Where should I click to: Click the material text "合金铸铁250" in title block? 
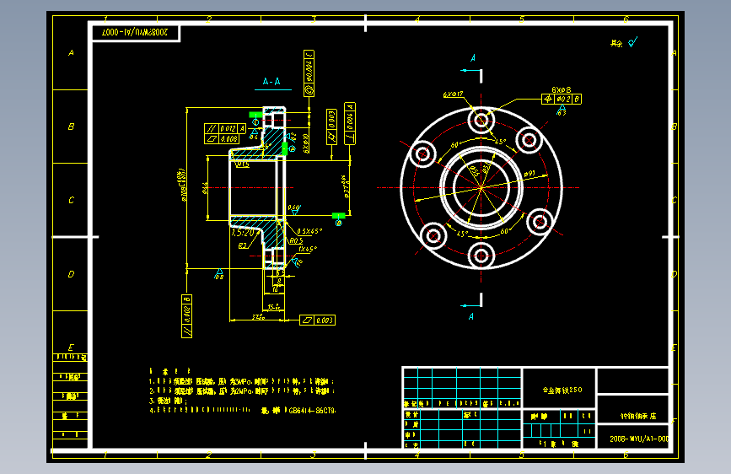562,390
